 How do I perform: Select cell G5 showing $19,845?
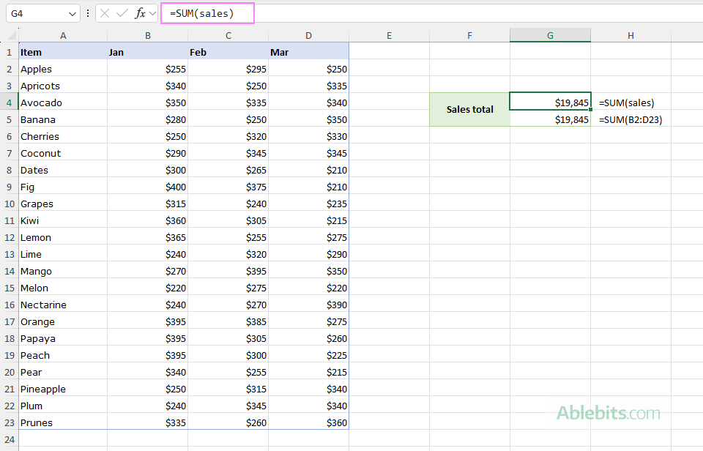(x=550, y=119)
